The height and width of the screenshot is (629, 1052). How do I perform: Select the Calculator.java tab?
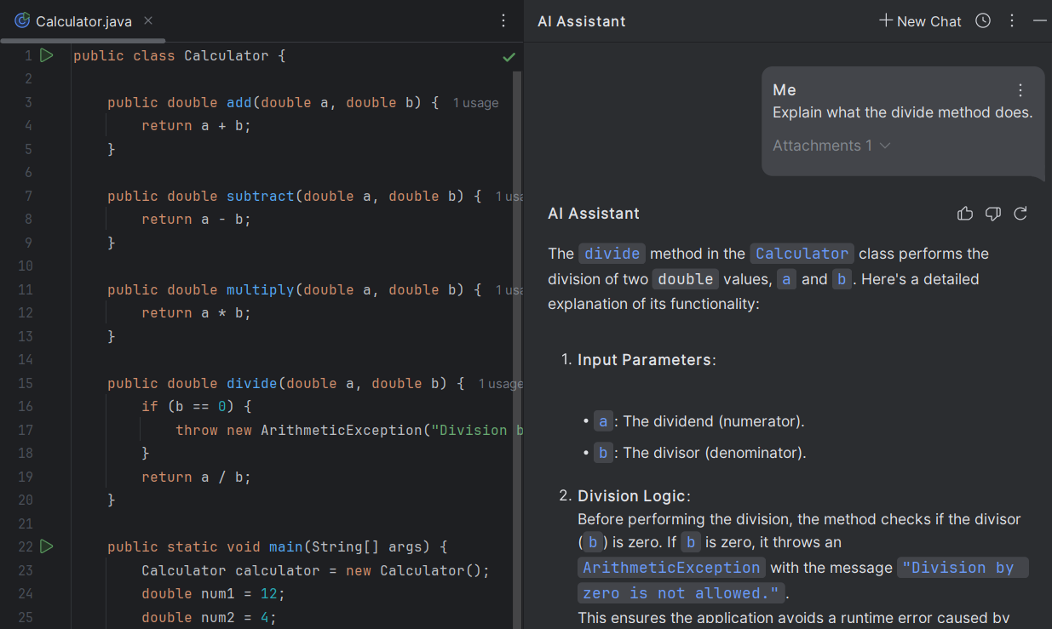click(x=83, y=21)
